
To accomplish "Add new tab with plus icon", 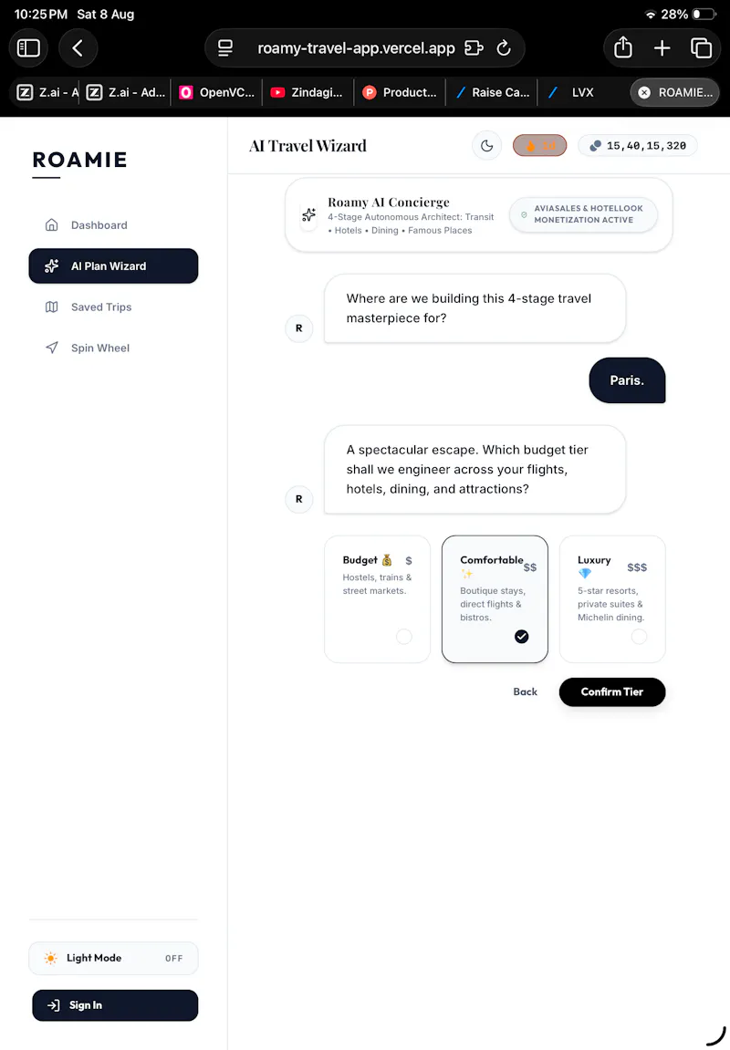I will click(x=662, y=48).
